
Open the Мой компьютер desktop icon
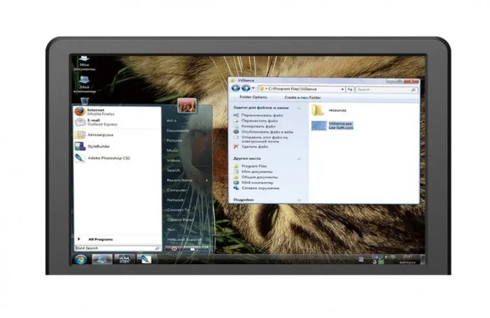pyautogui.click(x=85, y=85)
